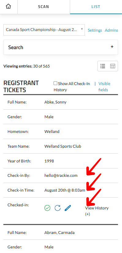Select the LIST tab
Screen dimensions: 122x253
click(x=96, y=7)
